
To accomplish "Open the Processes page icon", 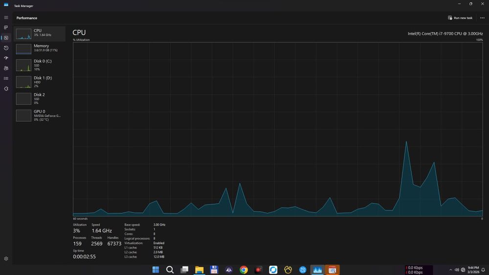I will click(6, 27).
